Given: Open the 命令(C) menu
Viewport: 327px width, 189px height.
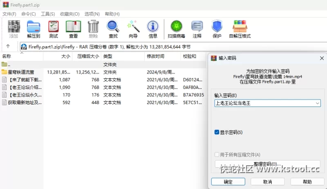Looking at the screenshot, I should coord(29,14).
